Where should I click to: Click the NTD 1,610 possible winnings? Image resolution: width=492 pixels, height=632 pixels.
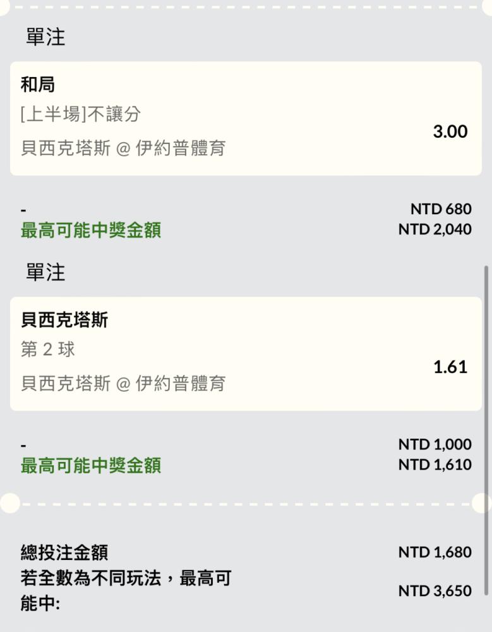pyautogui.click(x=435, y=465)
